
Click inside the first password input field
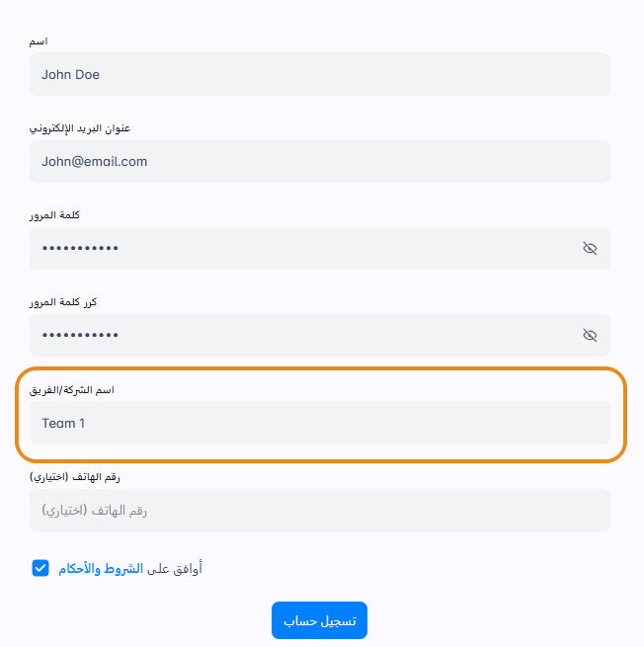[x=296, y=248]
